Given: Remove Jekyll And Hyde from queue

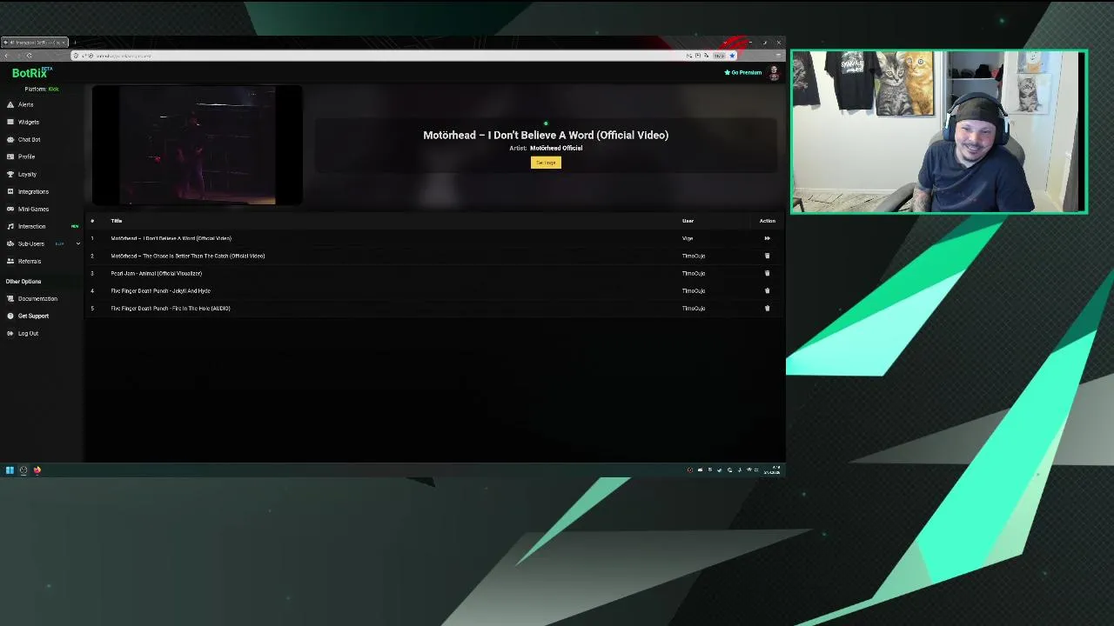Looking at the screenshot, I should coord(767,290).
